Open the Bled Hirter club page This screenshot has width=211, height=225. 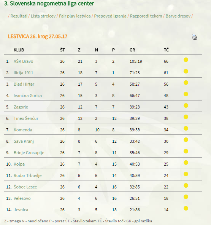click(24, 84)
